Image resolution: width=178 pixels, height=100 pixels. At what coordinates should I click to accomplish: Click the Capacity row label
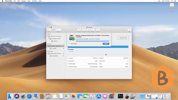[101, 58]
